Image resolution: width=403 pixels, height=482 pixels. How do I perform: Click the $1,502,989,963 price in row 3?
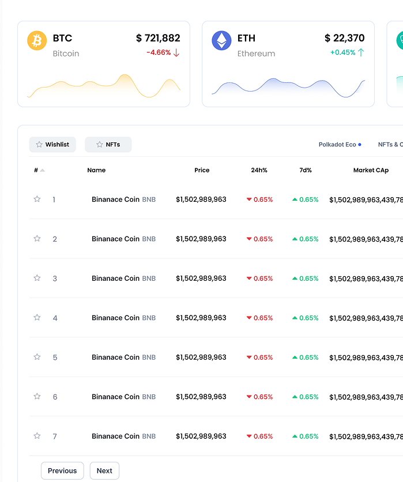(201, 278)
